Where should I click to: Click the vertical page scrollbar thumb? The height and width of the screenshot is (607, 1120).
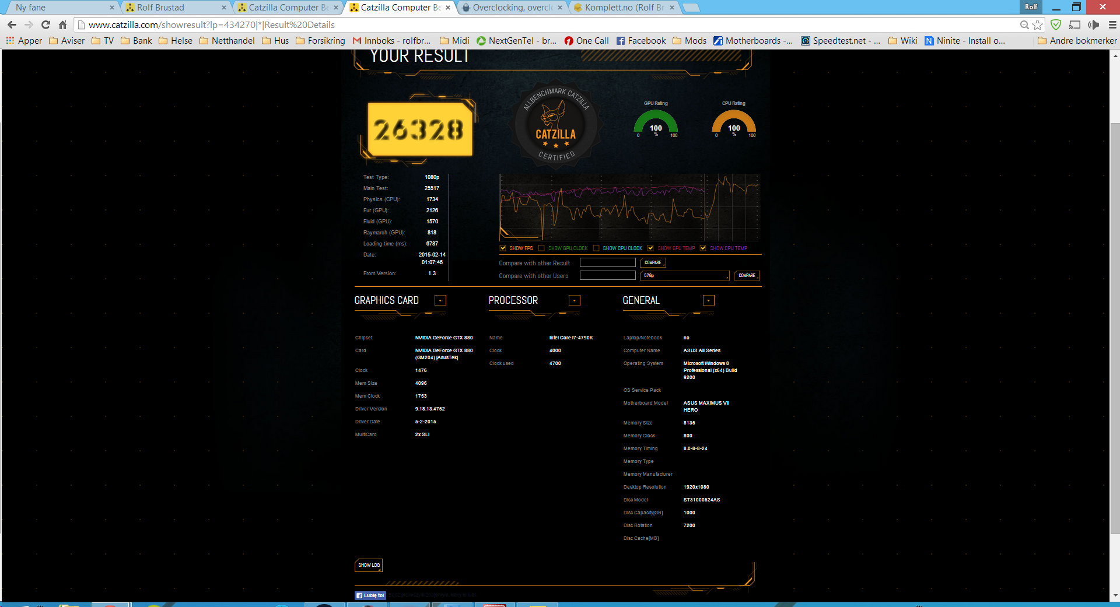[1115, 328]
